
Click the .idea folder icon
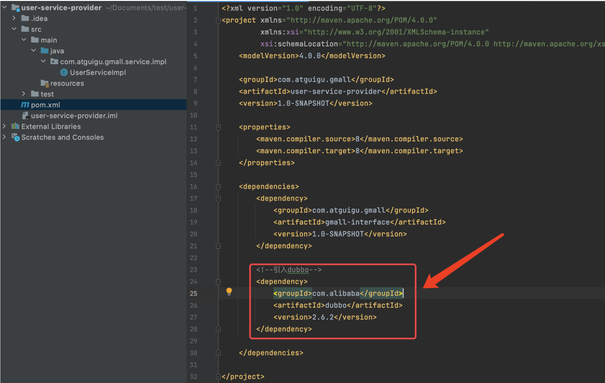[25, 18]
